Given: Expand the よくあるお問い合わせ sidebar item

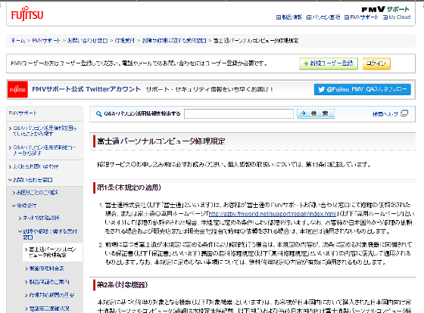Looking at the screenshot, I should [x=36, y=166].
